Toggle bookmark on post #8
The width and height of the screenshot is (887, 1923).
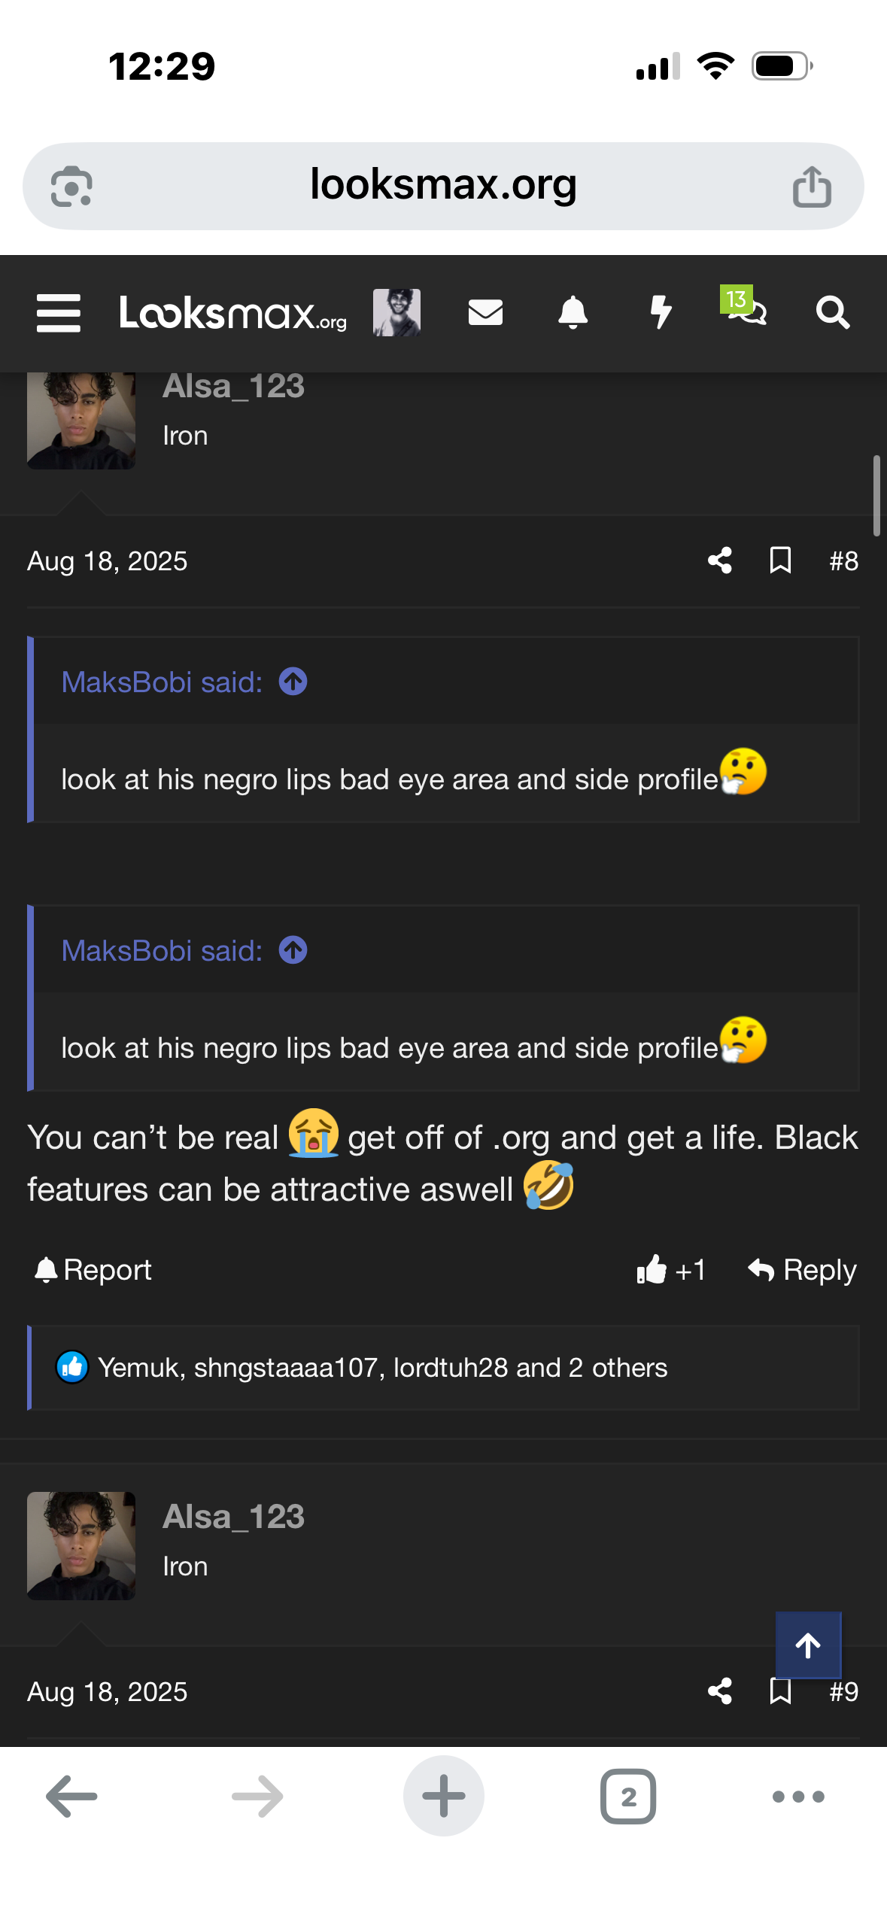[780, 560]
